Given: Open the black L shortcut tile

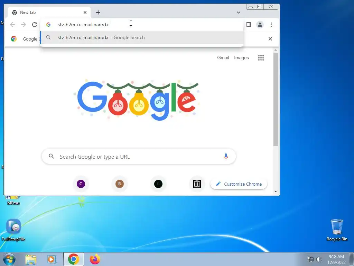Looking at the screenshot, I should [158, 184].
